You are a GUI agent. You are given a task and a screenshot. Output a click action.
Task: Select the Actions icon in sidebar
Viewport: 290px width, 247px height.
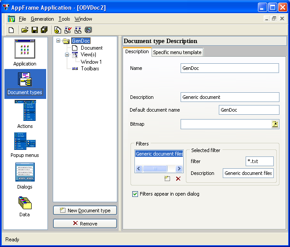click(x=25, y=114)
